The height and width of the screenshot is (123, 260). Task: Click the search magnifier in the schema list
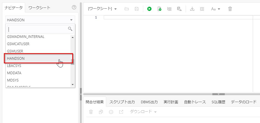pos(70,29)
